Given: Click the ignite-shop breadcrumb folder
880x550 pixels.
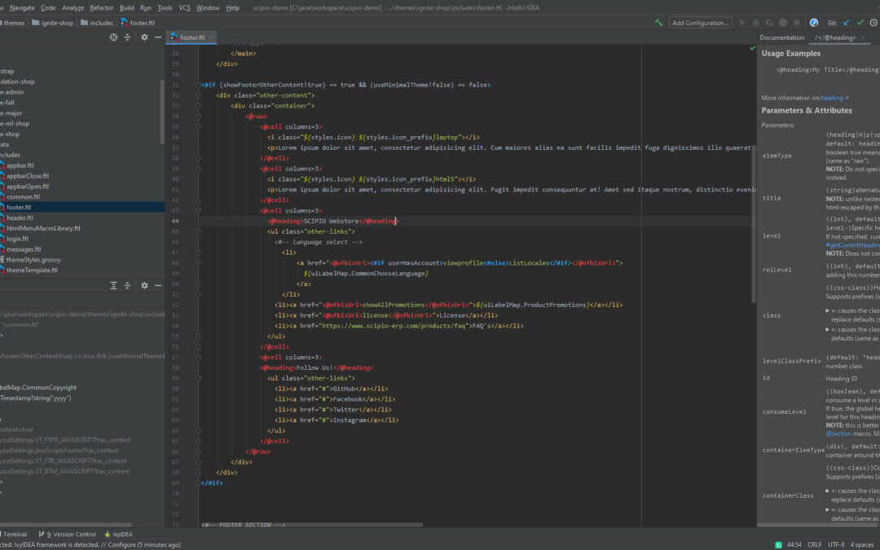Looking at the screenshot, I should (53, 23).
